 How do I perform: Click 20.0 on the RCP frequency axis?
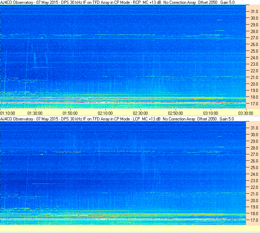[x=254, y=84]
